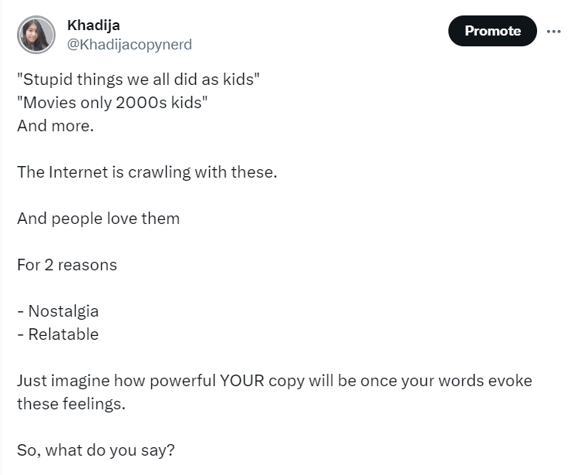Click the "- Relatable" bullet item
578x475 pixels.
[x=58, y=334]
